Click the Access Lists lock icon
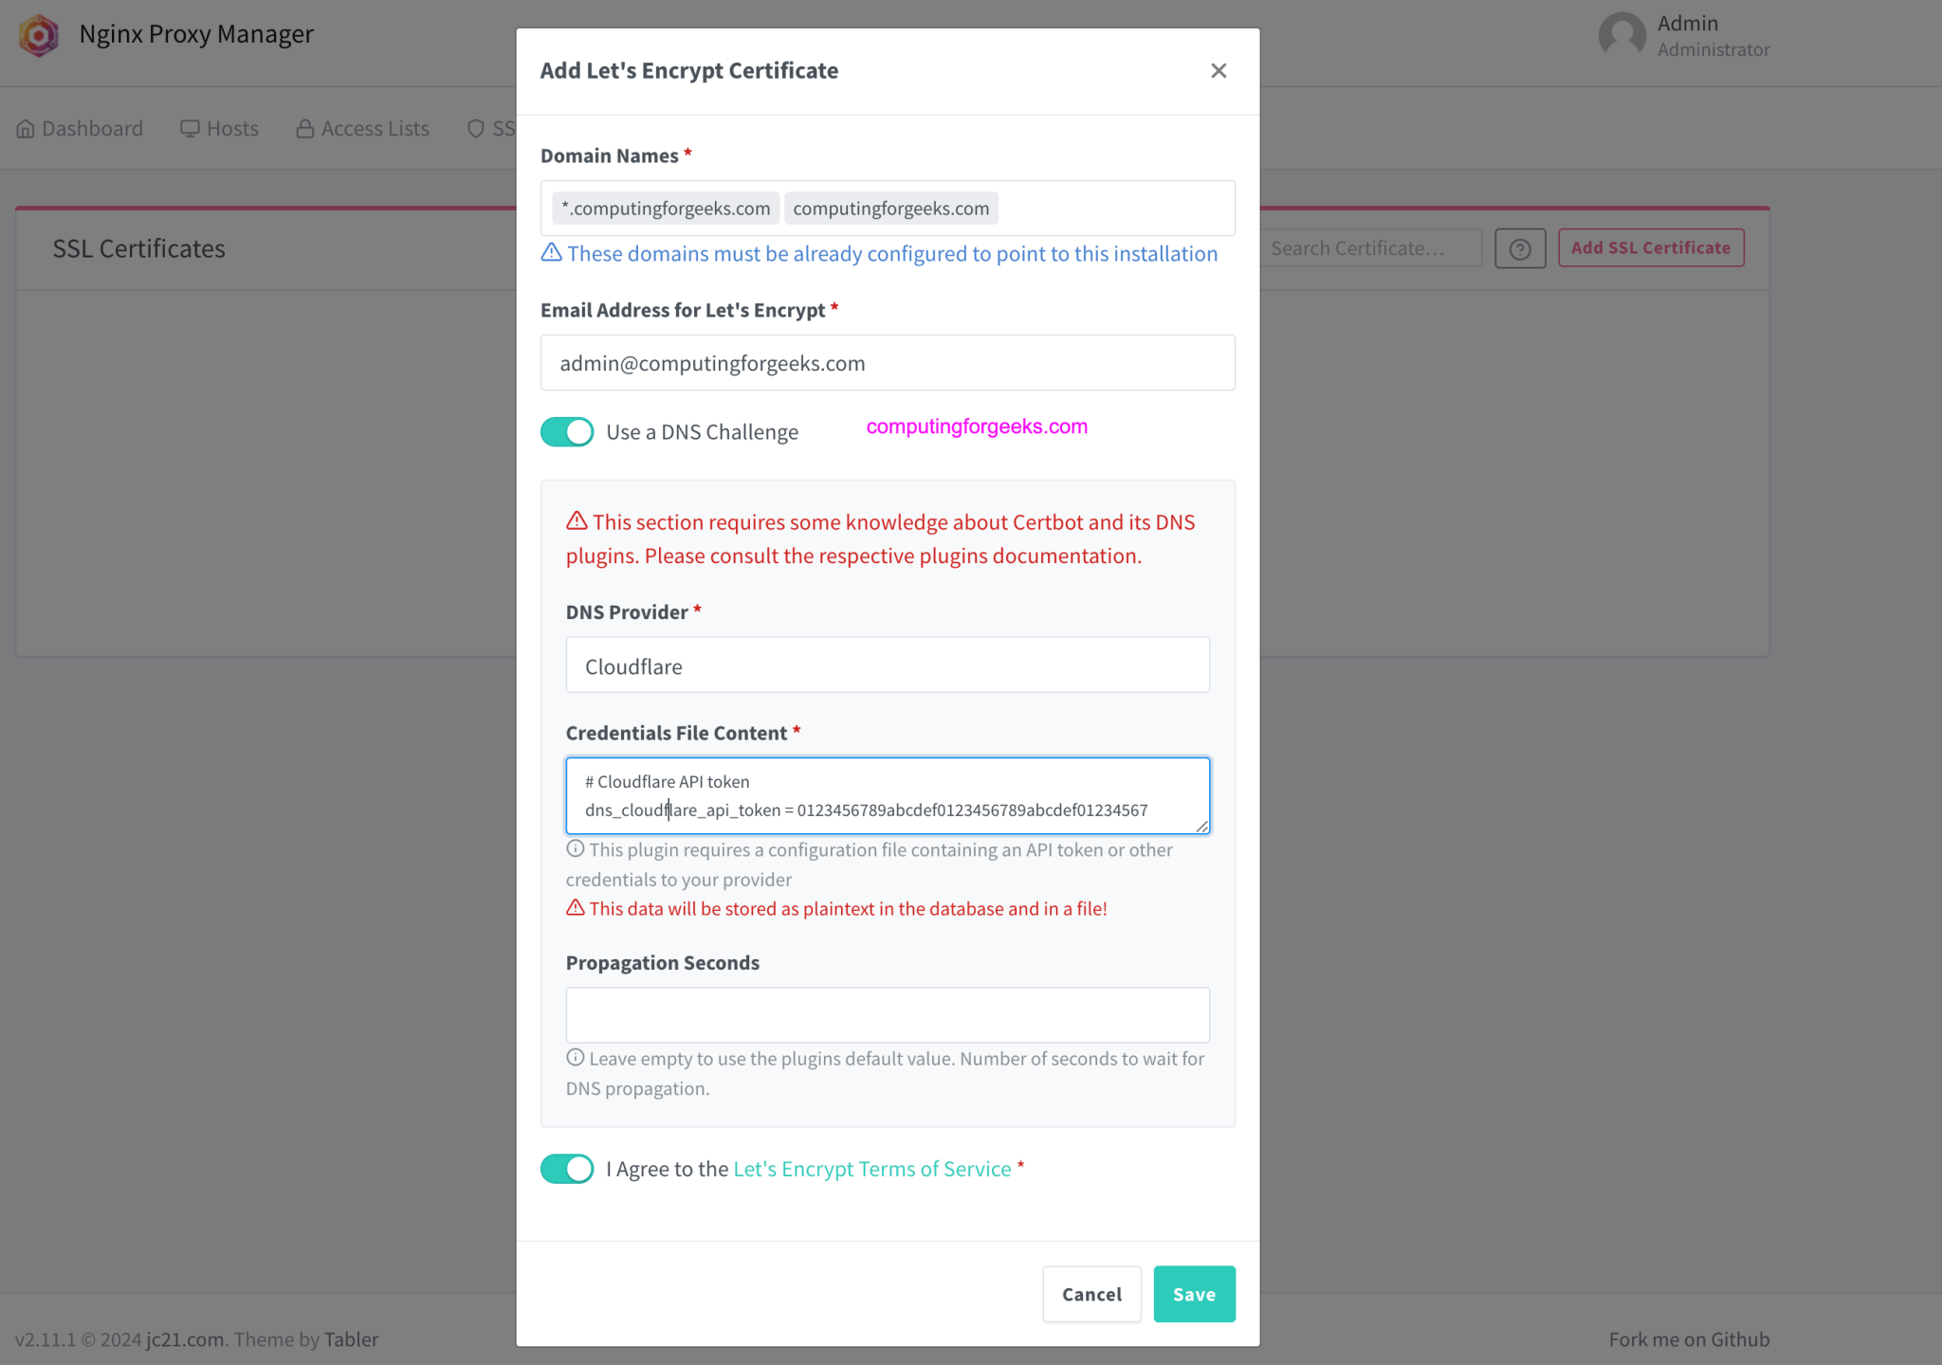 [x=305, y=129]
